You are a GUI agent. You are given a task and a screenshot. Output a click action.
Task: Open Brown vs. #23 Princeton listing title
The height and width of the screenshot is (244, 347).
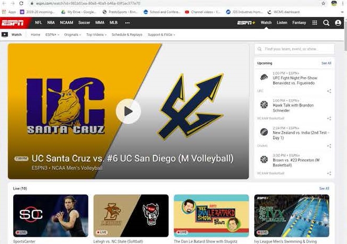pyautogui.click(x=296, y=163)
